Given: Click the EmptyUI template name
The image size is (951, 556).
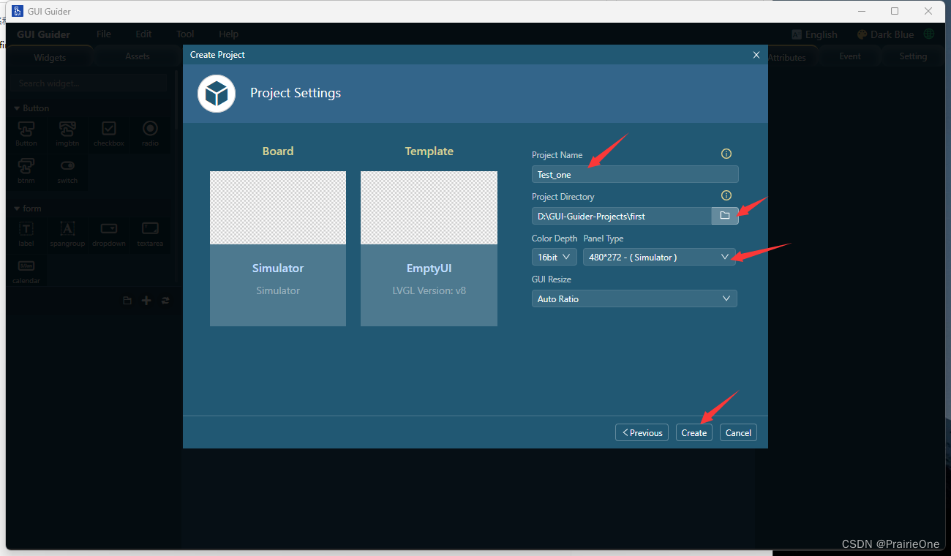Looking at the screenshot, I should click(429, 268).
